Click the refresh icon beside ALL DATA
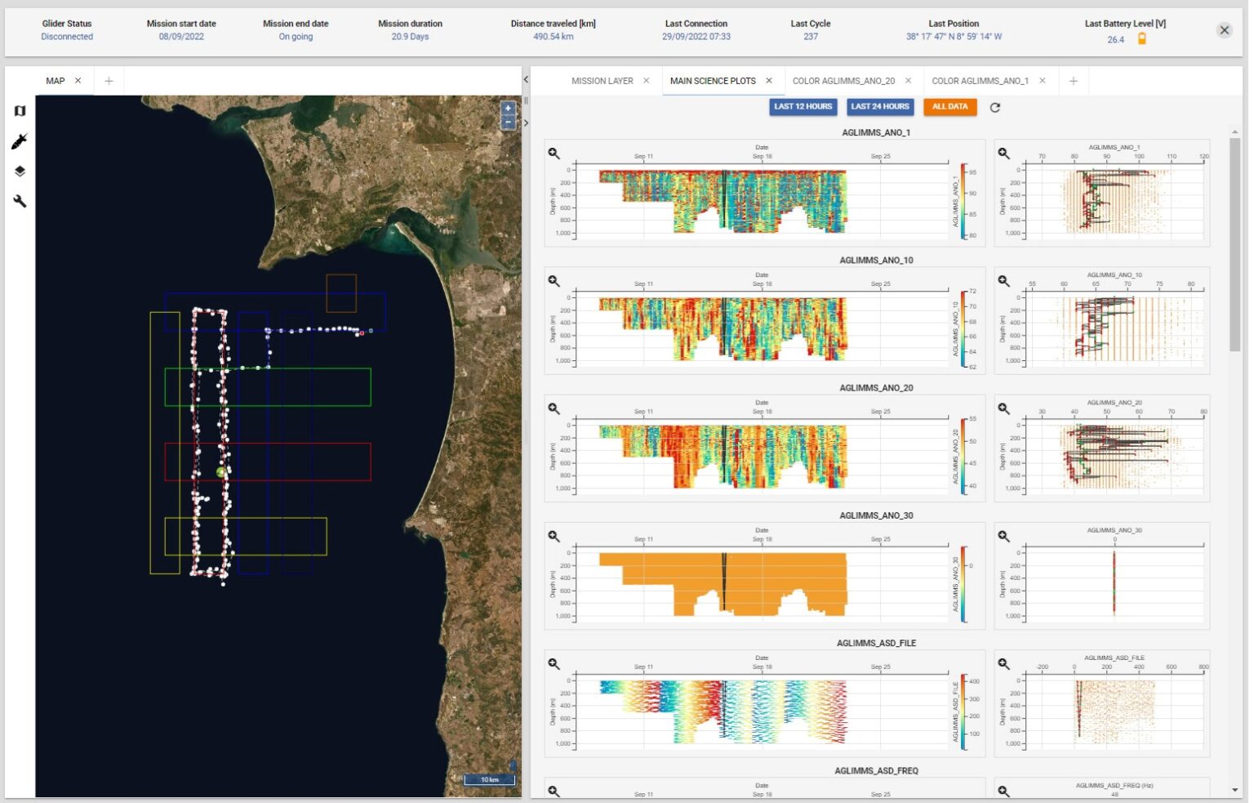The width and height of the screenshot is (1254, 803). (x=994, y=107)
